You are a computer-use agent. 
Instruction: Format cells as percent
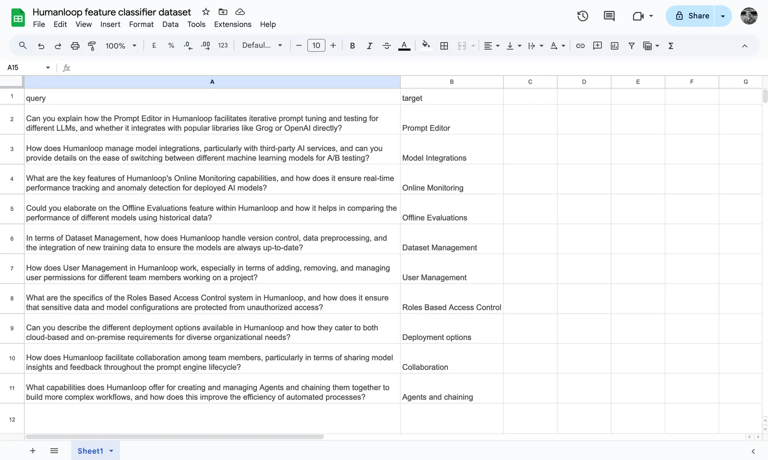[x=171, y=46]
